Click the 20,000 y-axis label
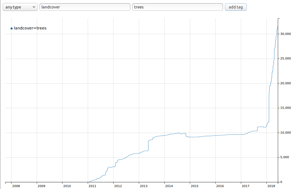 [x=285, y=83]
